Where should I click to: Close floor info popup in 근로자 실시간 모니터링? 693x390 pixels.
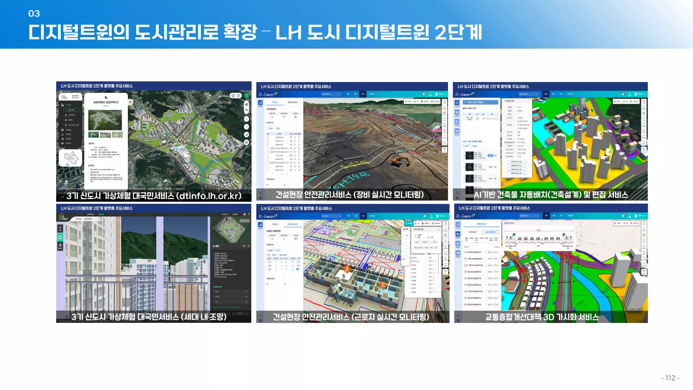(439, 229)
